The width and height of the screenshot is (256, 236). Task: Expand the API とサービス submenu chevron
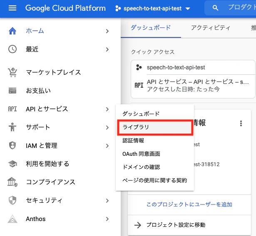coord(107,109)
